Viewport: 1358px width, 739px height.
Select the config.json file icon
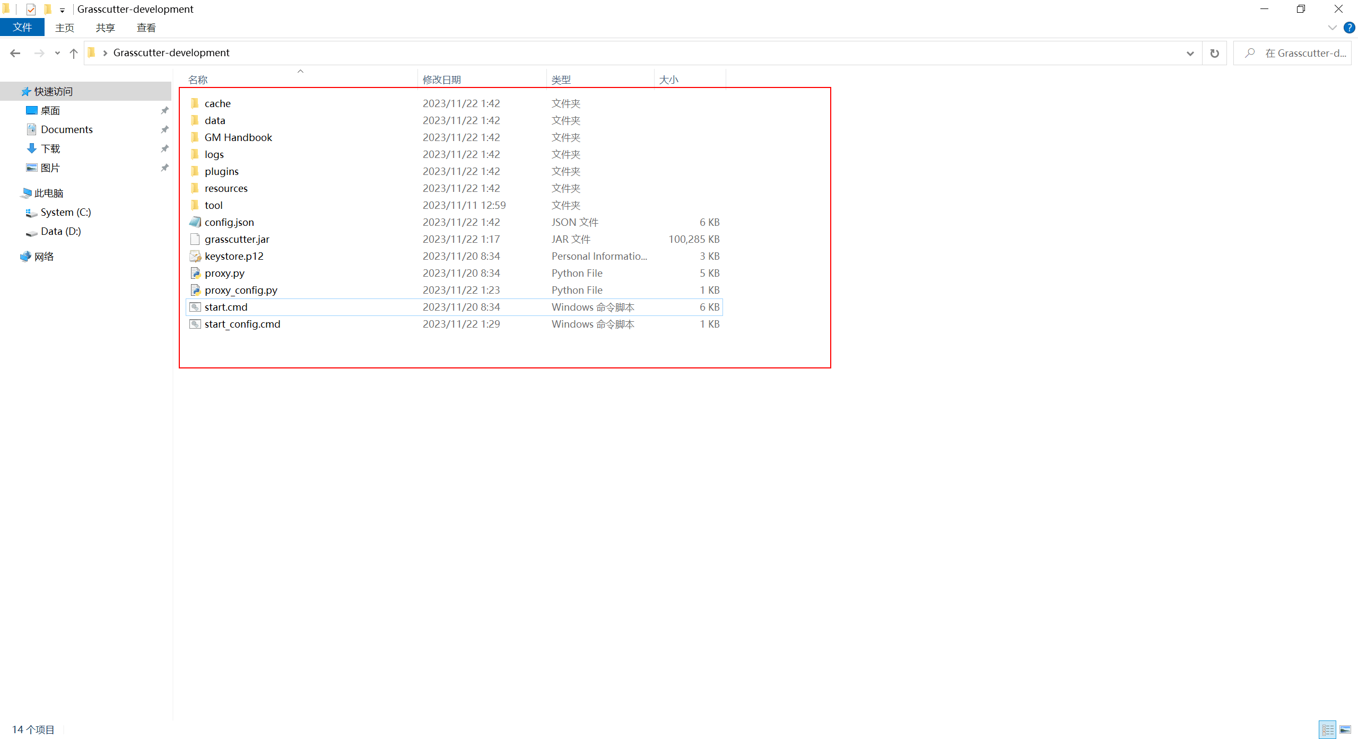tap(195, 222)
